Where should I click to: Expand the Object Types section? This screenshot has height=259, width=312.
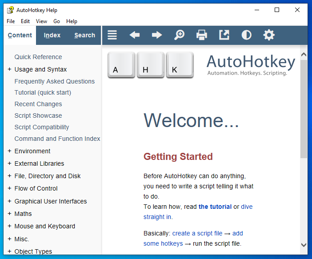(9, 251)
